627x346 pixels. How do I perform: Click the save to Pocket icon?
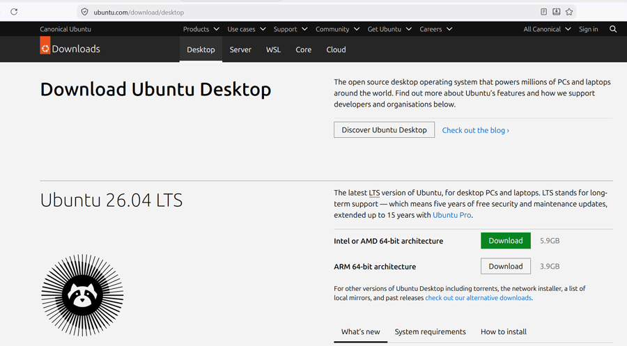pos(556,12)
